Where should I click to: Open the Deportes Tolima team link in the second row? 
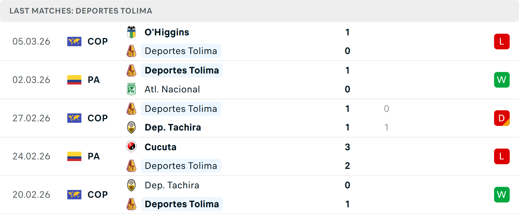(x=182, y=70)
